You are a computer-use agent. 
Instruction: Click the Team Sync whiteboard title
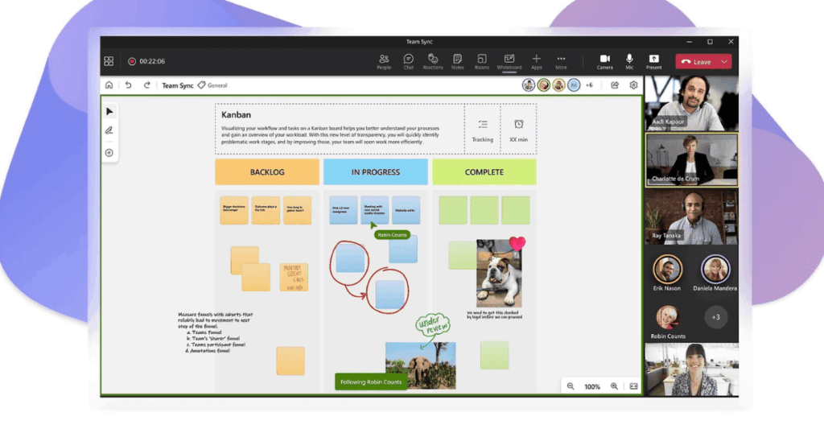click(178, 85)
